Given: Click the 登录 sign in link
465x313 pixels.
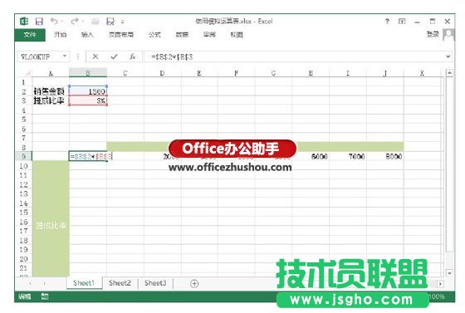Looking at the screenshot, I should [433, 34].
